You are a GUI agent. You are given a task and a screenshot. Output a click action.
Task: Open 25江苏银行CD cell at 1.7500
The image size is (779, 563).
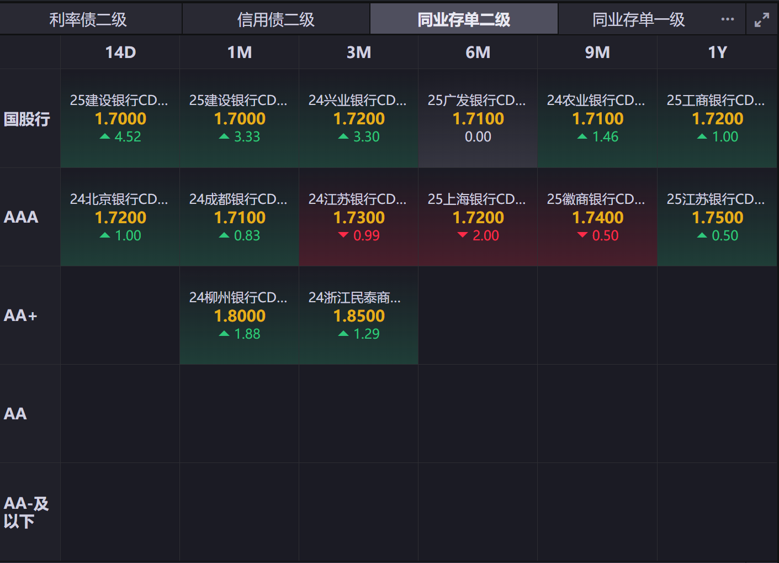pos(717,217)
